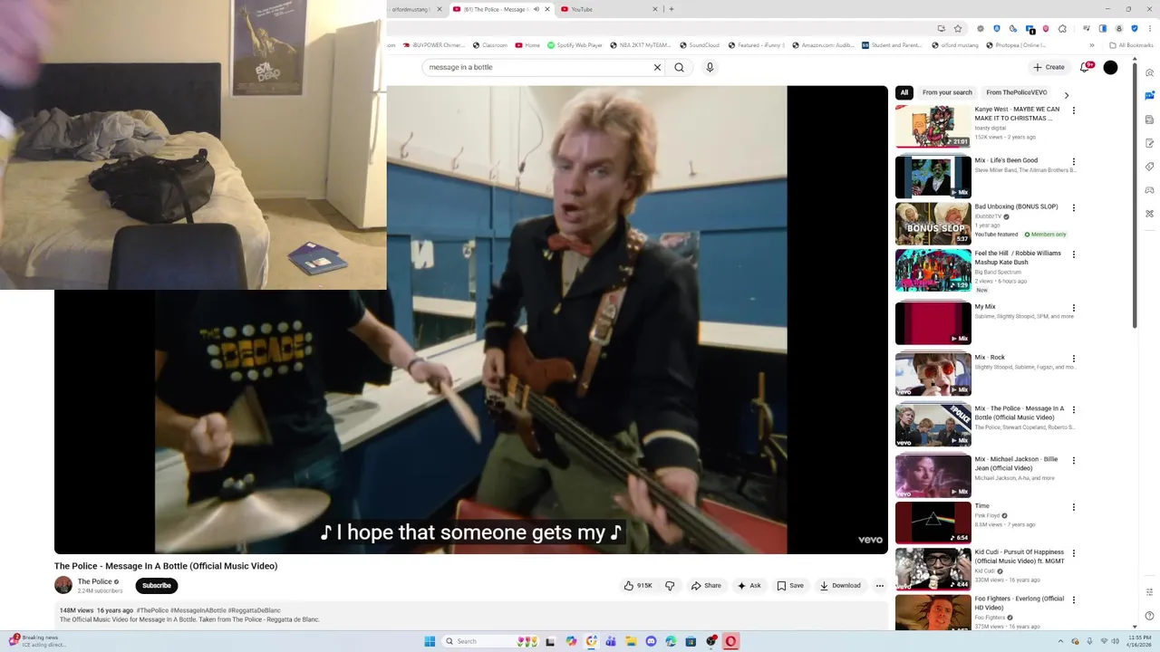The height and width of the screenshot is (652, 1160).
Task: Open the clock showing 11:55 PM
Action: point(1139,641)
